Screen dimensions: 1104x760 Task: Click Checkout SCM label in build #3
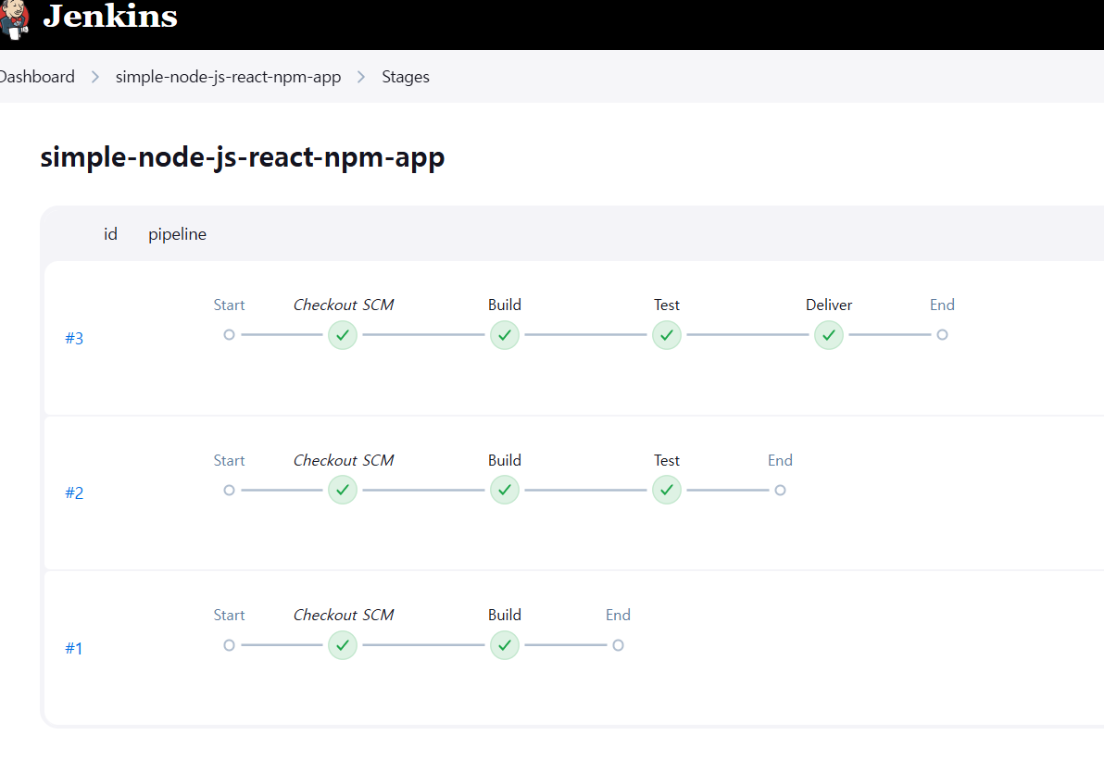pyautogui.click(x=344, y=305)
